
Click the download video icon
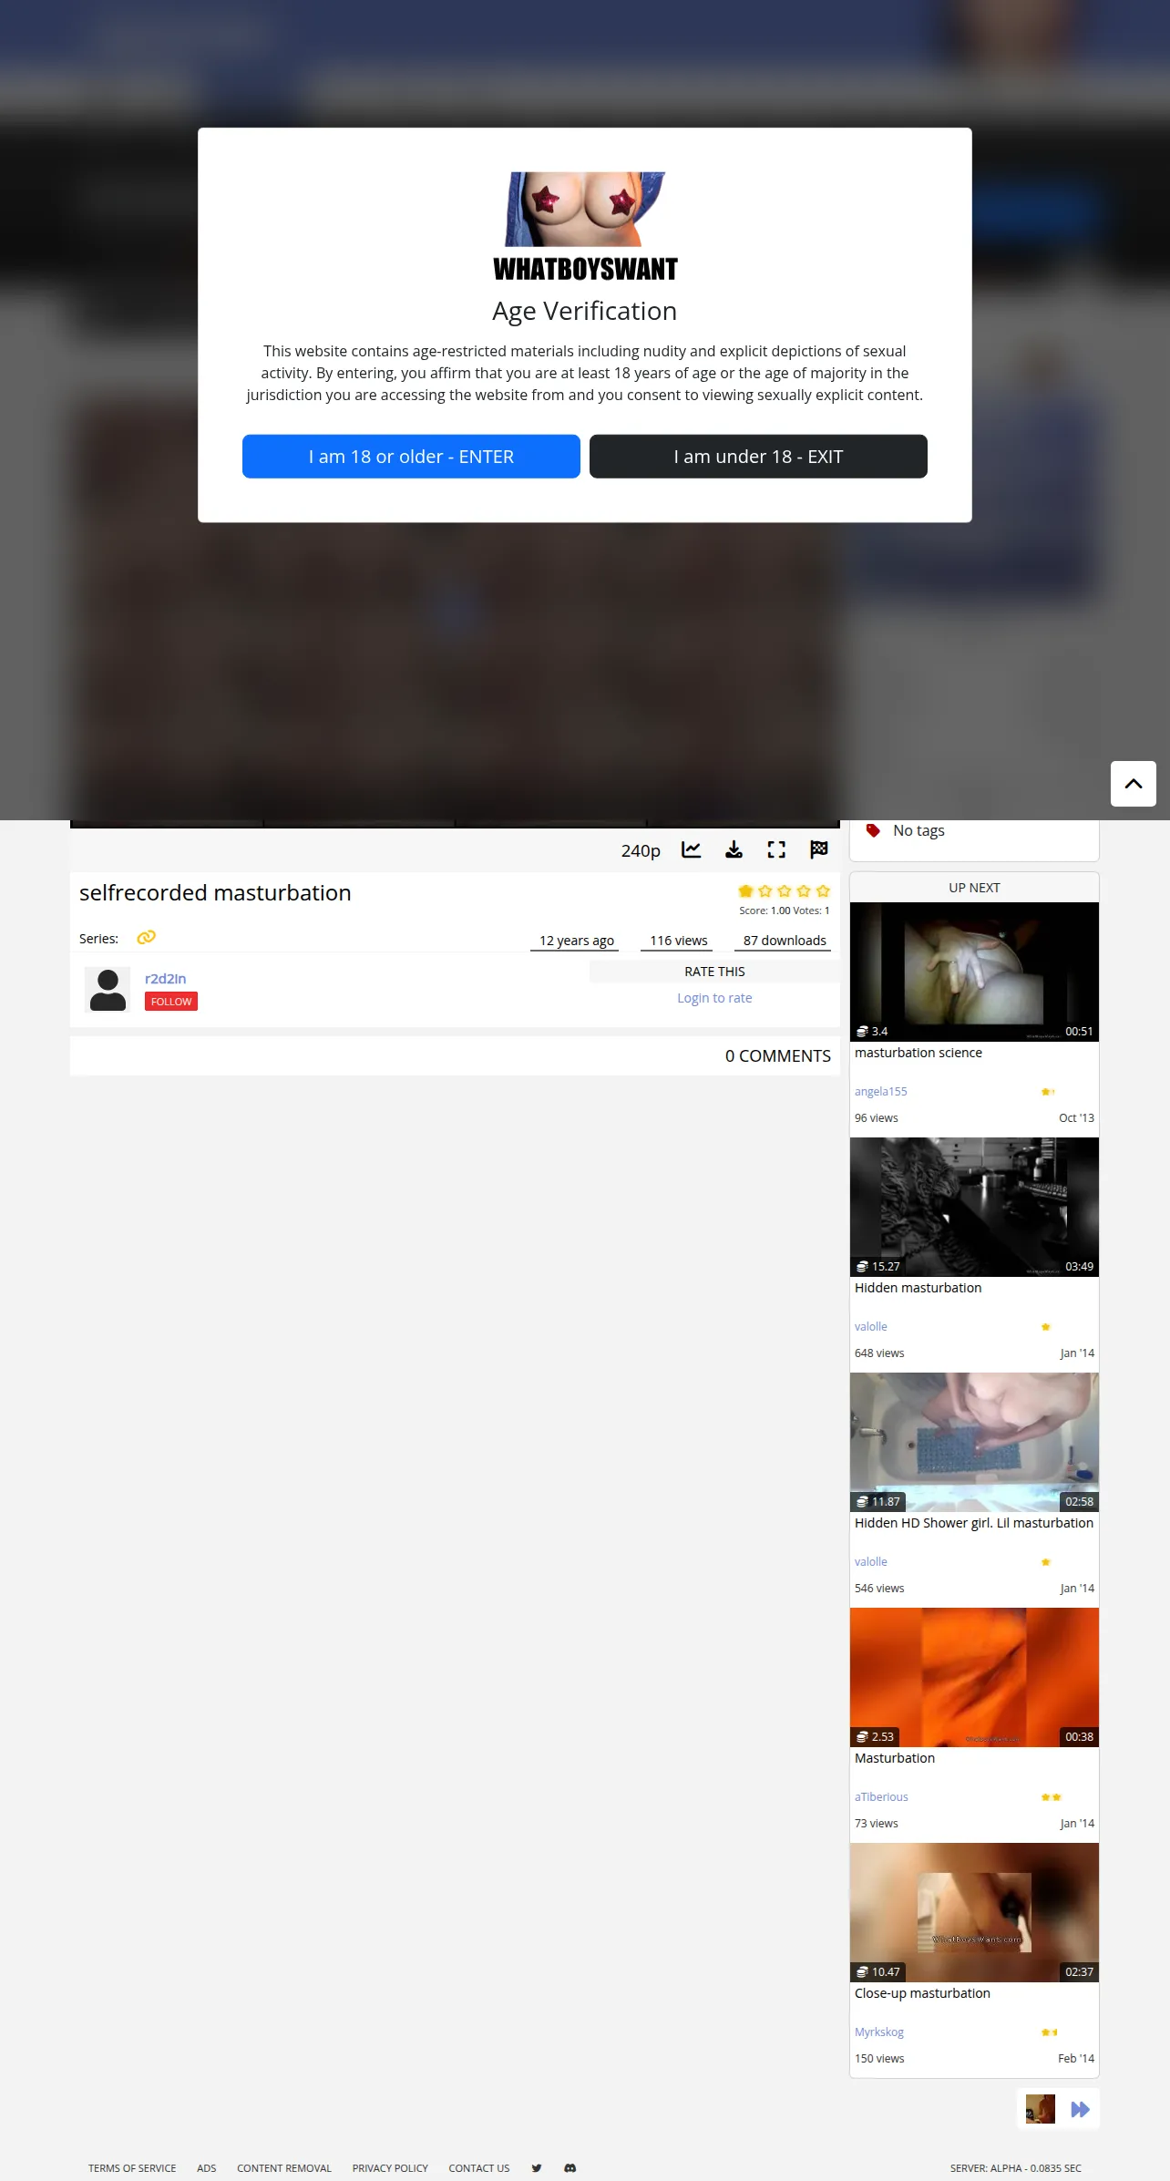pyautogui.click(x=734, y=849)
